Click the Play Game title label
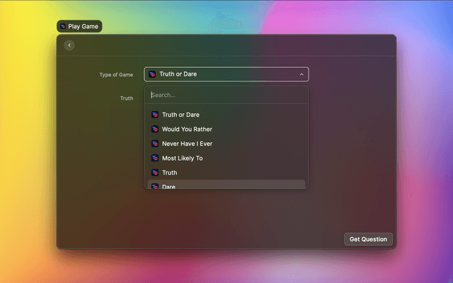The height and width of the screenshot is (283, 453). pyautogui.click(x=84, y=26)
